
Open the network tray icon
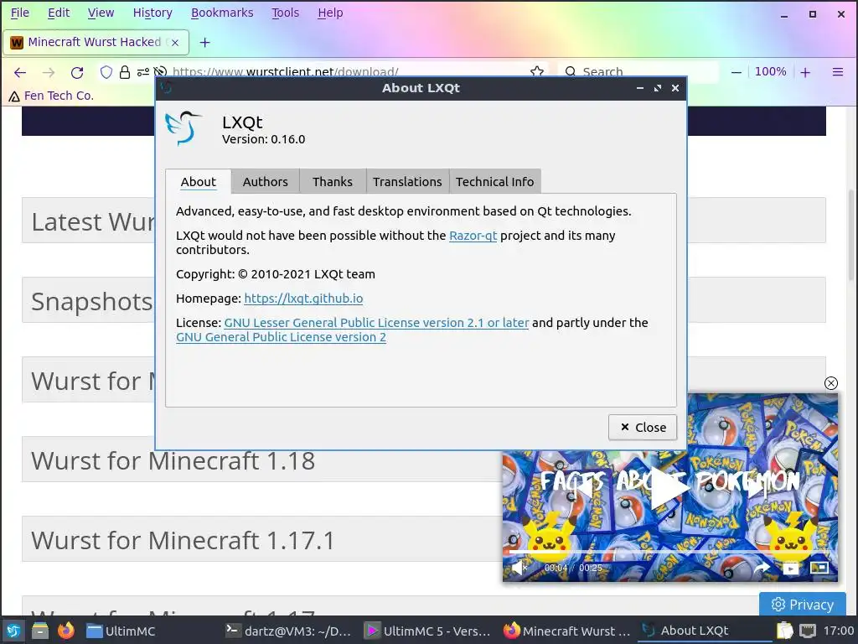click(x=808, y=631)
